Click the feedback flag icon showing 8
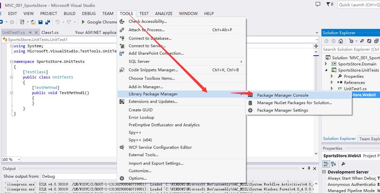The image size is (380, 193). (330, 4)
